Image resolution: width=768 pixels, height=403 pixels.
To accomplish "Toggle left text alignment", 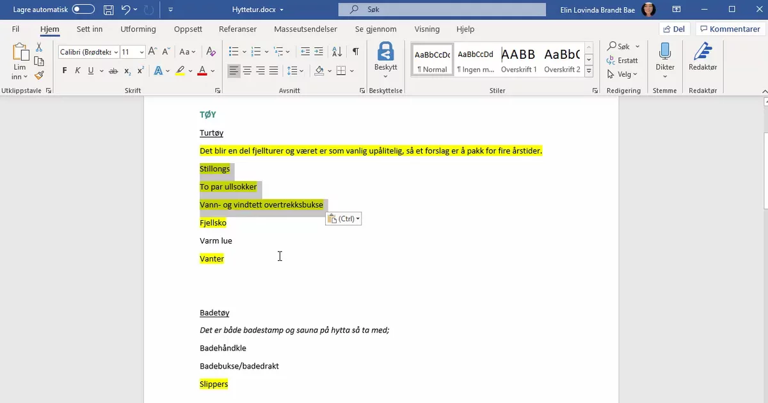I will 234,71.
